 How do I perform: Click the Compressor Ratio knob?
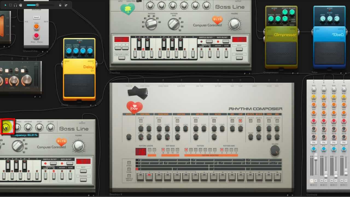(x=278, y=19)
